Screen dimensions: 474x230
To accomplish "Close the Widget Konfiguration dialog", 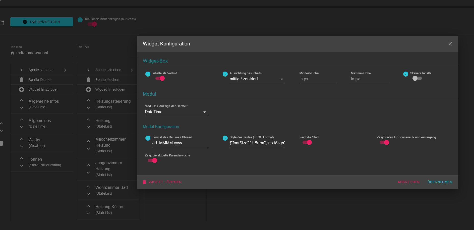I will [450, 44].
